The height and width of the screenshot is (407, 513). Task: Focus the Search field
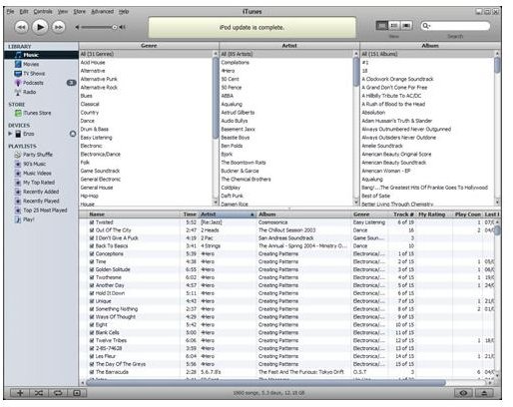pos(455,26)
